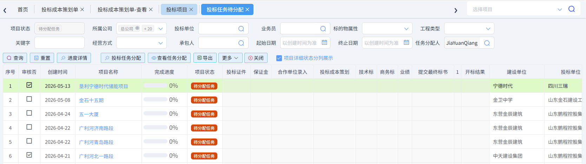Click progress bar of 金石十五期 row

(x=156, y=99)
